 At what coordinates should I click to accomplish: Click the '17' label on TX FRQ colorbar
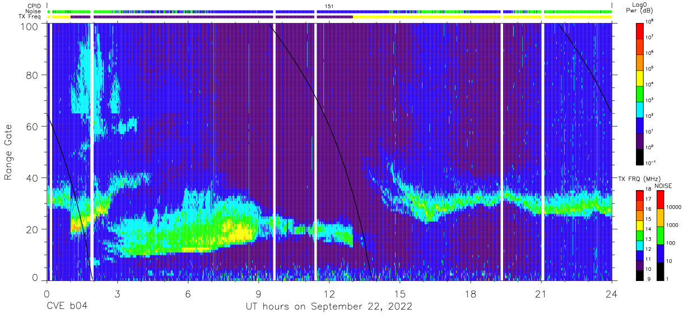(x=649, y=199)
